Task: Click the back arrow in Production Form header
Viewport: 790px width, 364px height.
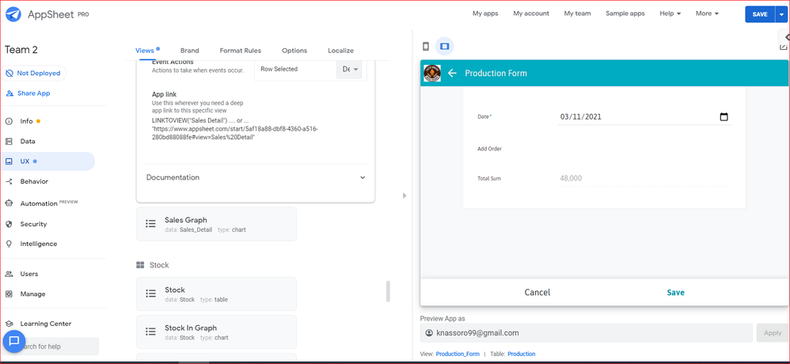Action: 452,73
